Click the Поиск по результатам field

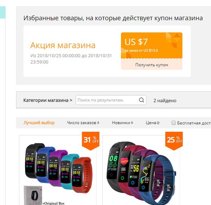point(108,100)
